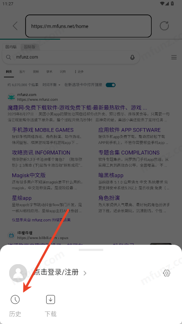Tap the 11:27 clock in status bar
The width and height of the screenshot is (182, 324).
8,4
